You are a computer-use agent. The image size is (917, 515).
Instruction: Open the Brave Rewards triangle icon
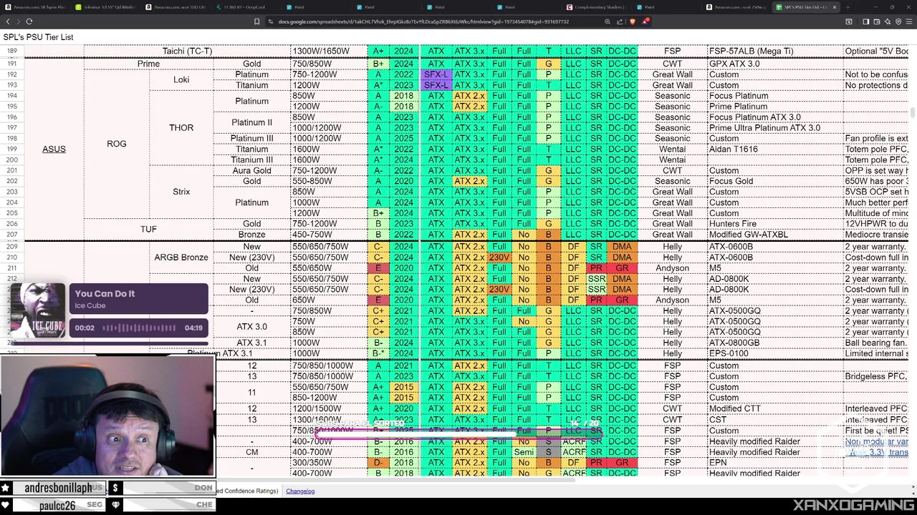[645, 21]
